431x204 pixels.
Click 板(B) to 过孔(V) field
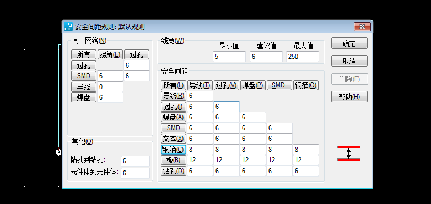click(227, 160)
